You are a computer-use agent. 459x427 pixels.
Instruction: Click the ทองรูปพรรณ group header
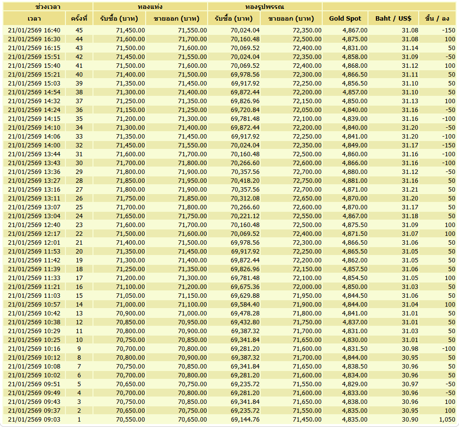pyautogui.click(x=265, y=6)
